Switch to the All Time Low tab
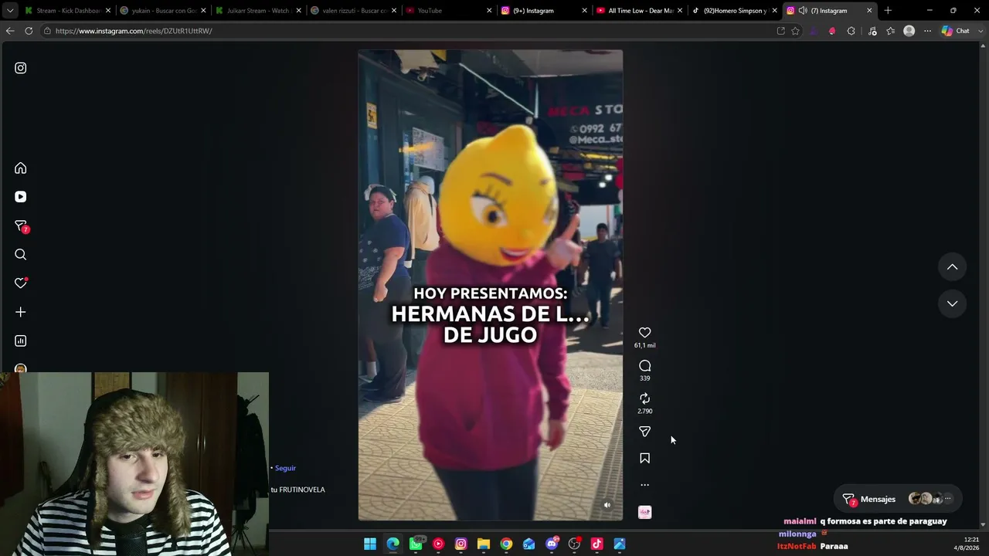 pyautogui.click(x=638, y=11)
